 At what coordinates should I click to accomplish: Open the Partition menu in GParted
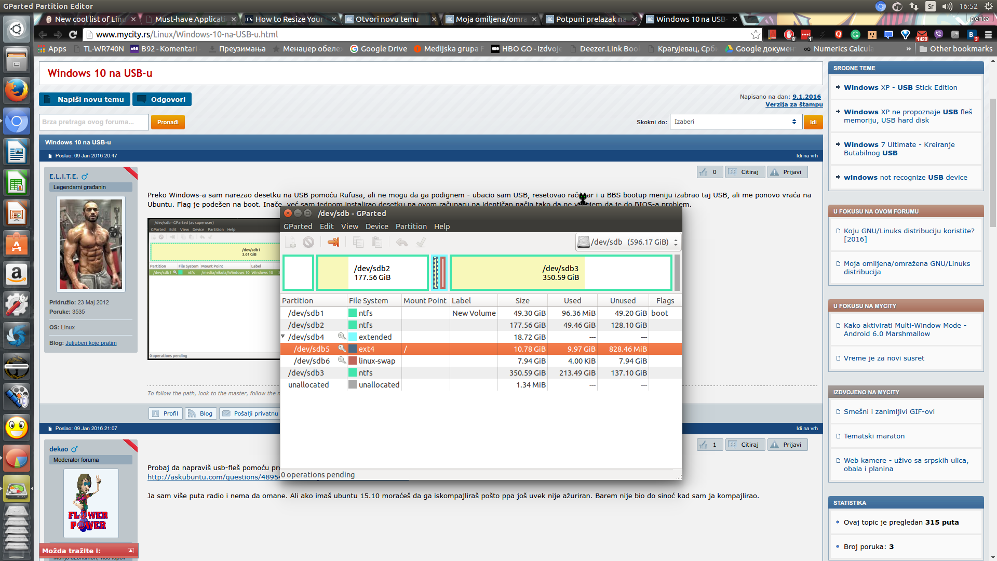pos(411,226)
